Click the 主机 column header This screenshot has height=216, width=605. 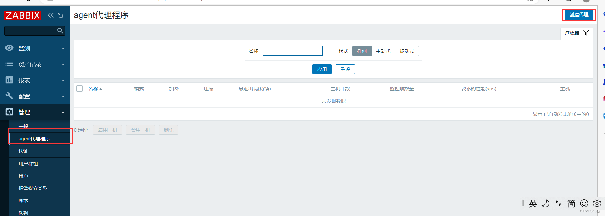(x=565, y=89)
